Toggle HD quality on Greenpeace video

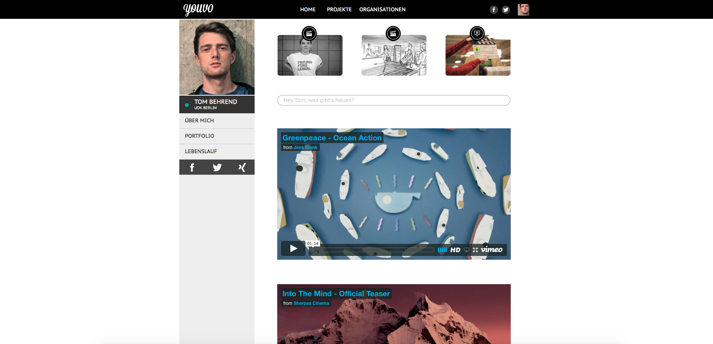(x=455, y=250)
